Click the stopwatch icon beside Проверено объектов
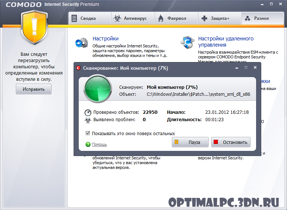This screenshot has width=287, height=210. [x=88, y=112]
